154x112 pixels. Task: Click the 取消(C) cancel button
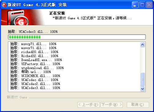tap(138, 105)
